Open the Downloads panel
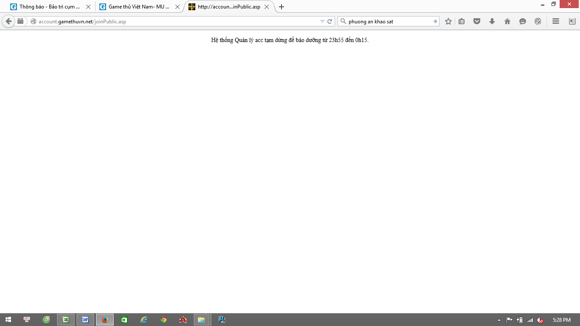 tap(492, 21)
